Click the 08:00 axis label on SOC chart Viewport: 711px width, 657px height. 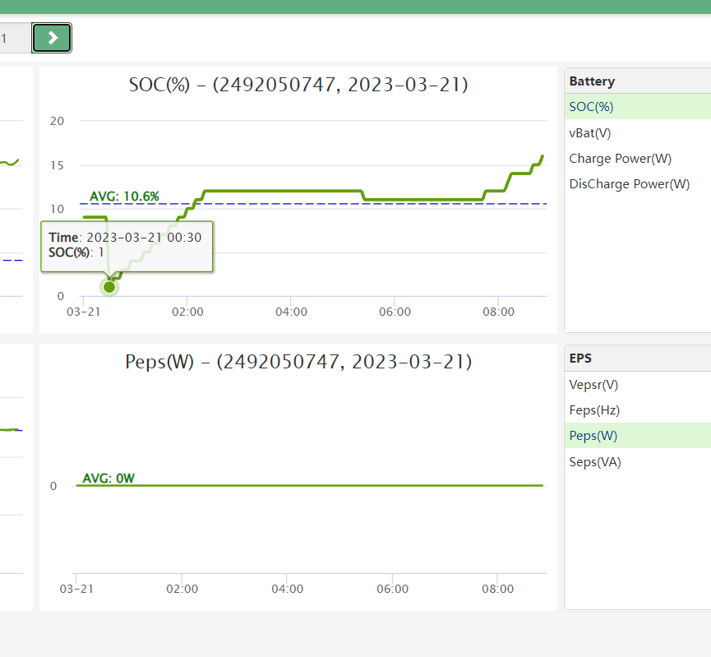(498, 312)
